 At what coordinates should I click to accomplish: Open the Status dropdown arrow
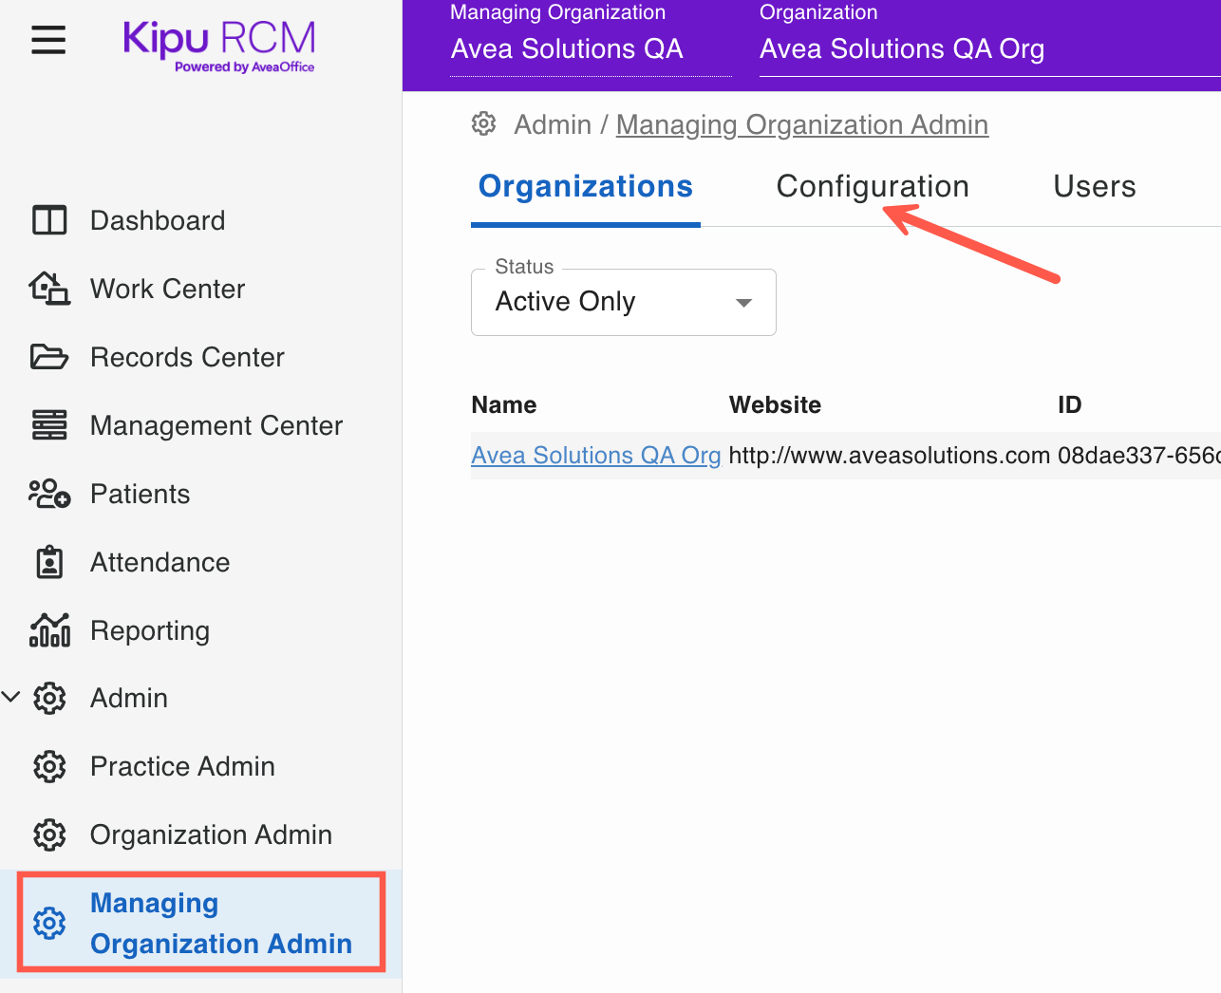[743, 303]
